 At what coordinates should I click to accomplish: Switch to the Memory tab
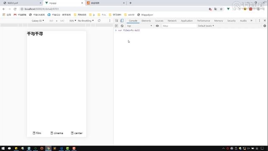pyautogui.click(x=219, y=21)
